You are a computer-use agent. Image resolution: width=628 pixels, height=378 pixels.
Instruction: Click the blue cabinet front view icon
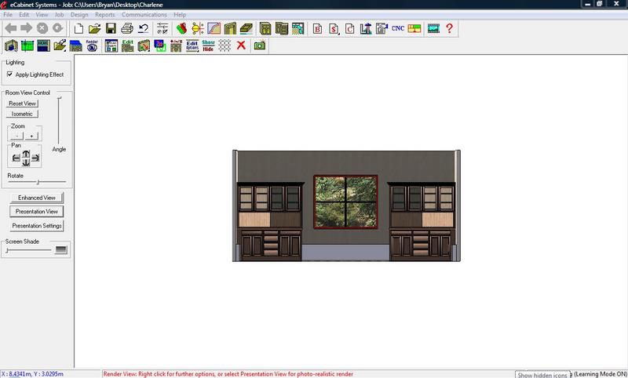point(43,45)
